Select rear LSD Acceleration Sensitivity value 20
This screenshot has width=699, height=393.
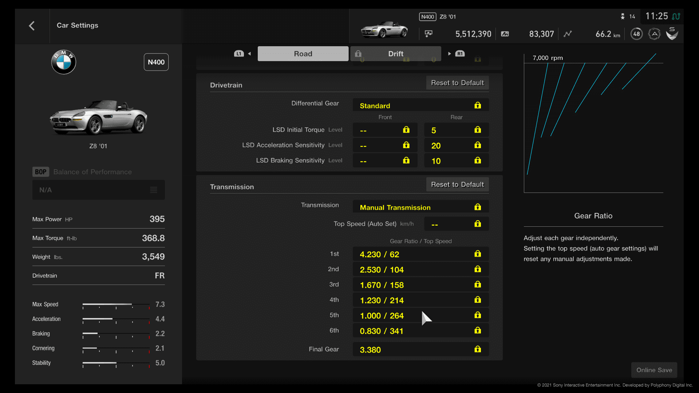(456, 145)
